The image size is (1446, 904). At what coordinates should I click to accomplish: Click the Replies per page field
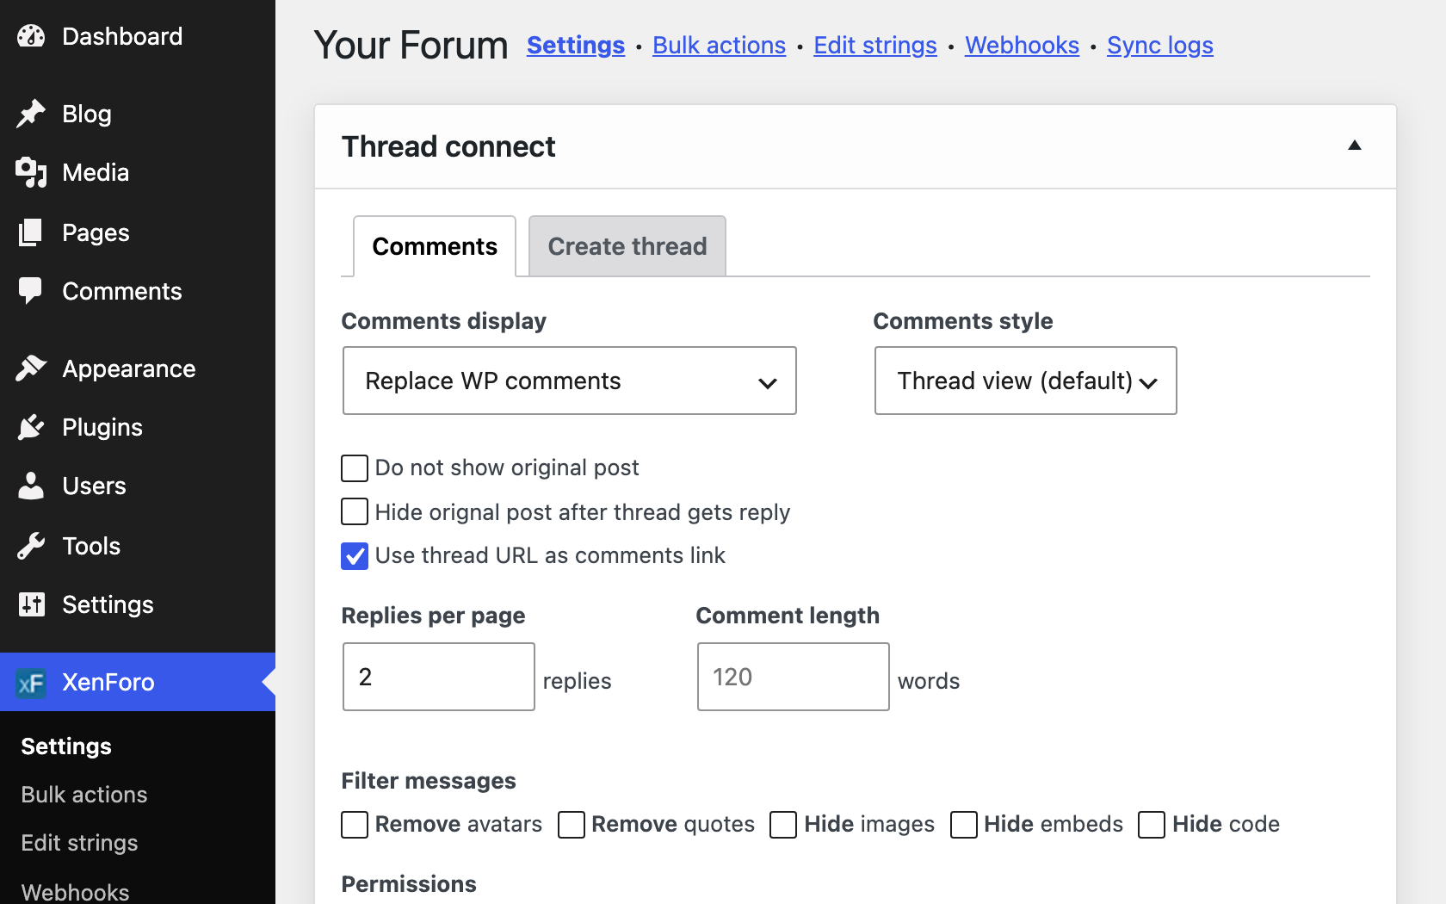tap(439, 677)
